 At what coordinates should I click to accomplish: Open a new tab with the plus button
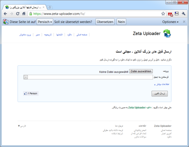click(x=50, y=7)
